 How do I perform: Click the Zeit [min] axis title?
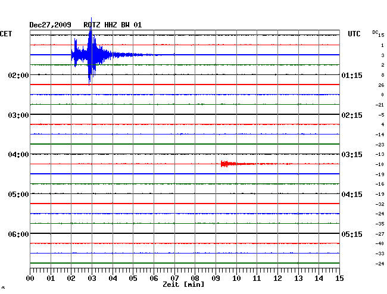click(x=183, y=284)
